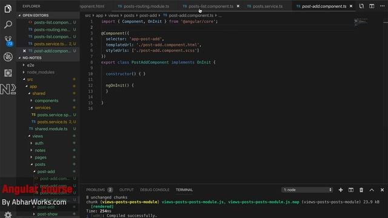Open posts.service.ts in the explorer tree
The height and width of the screenshot is (218, 388).
pos(52,122)
